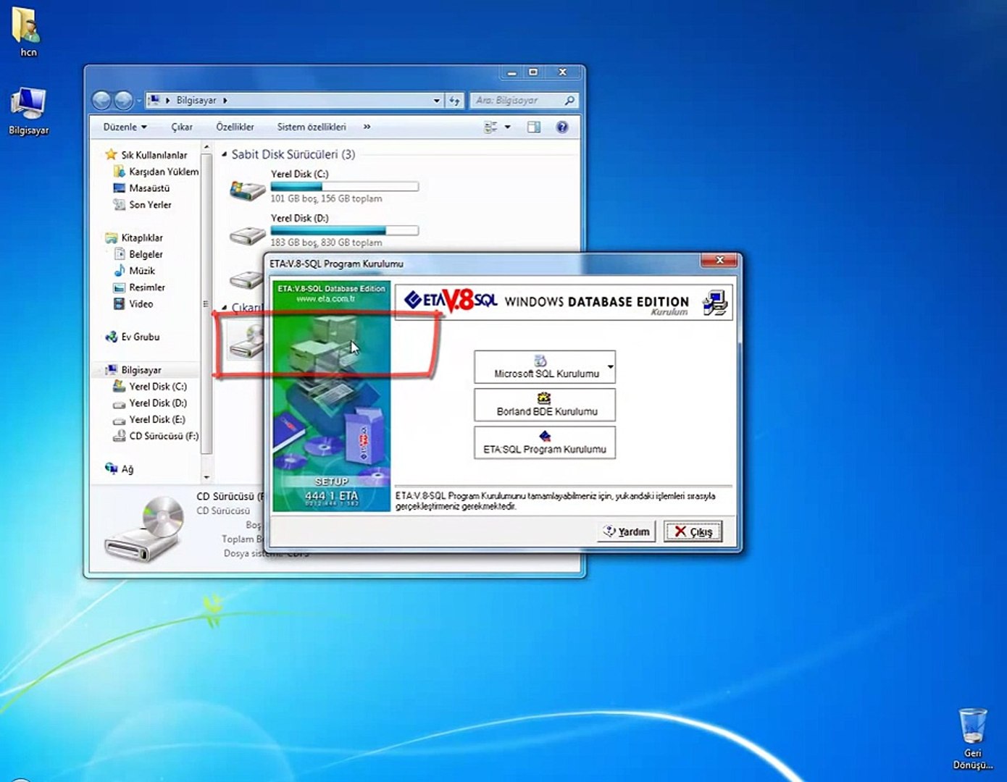Click the Ağ network icon in sidebar
Viewport: 1007px width, 782px height.
point(112,468)
